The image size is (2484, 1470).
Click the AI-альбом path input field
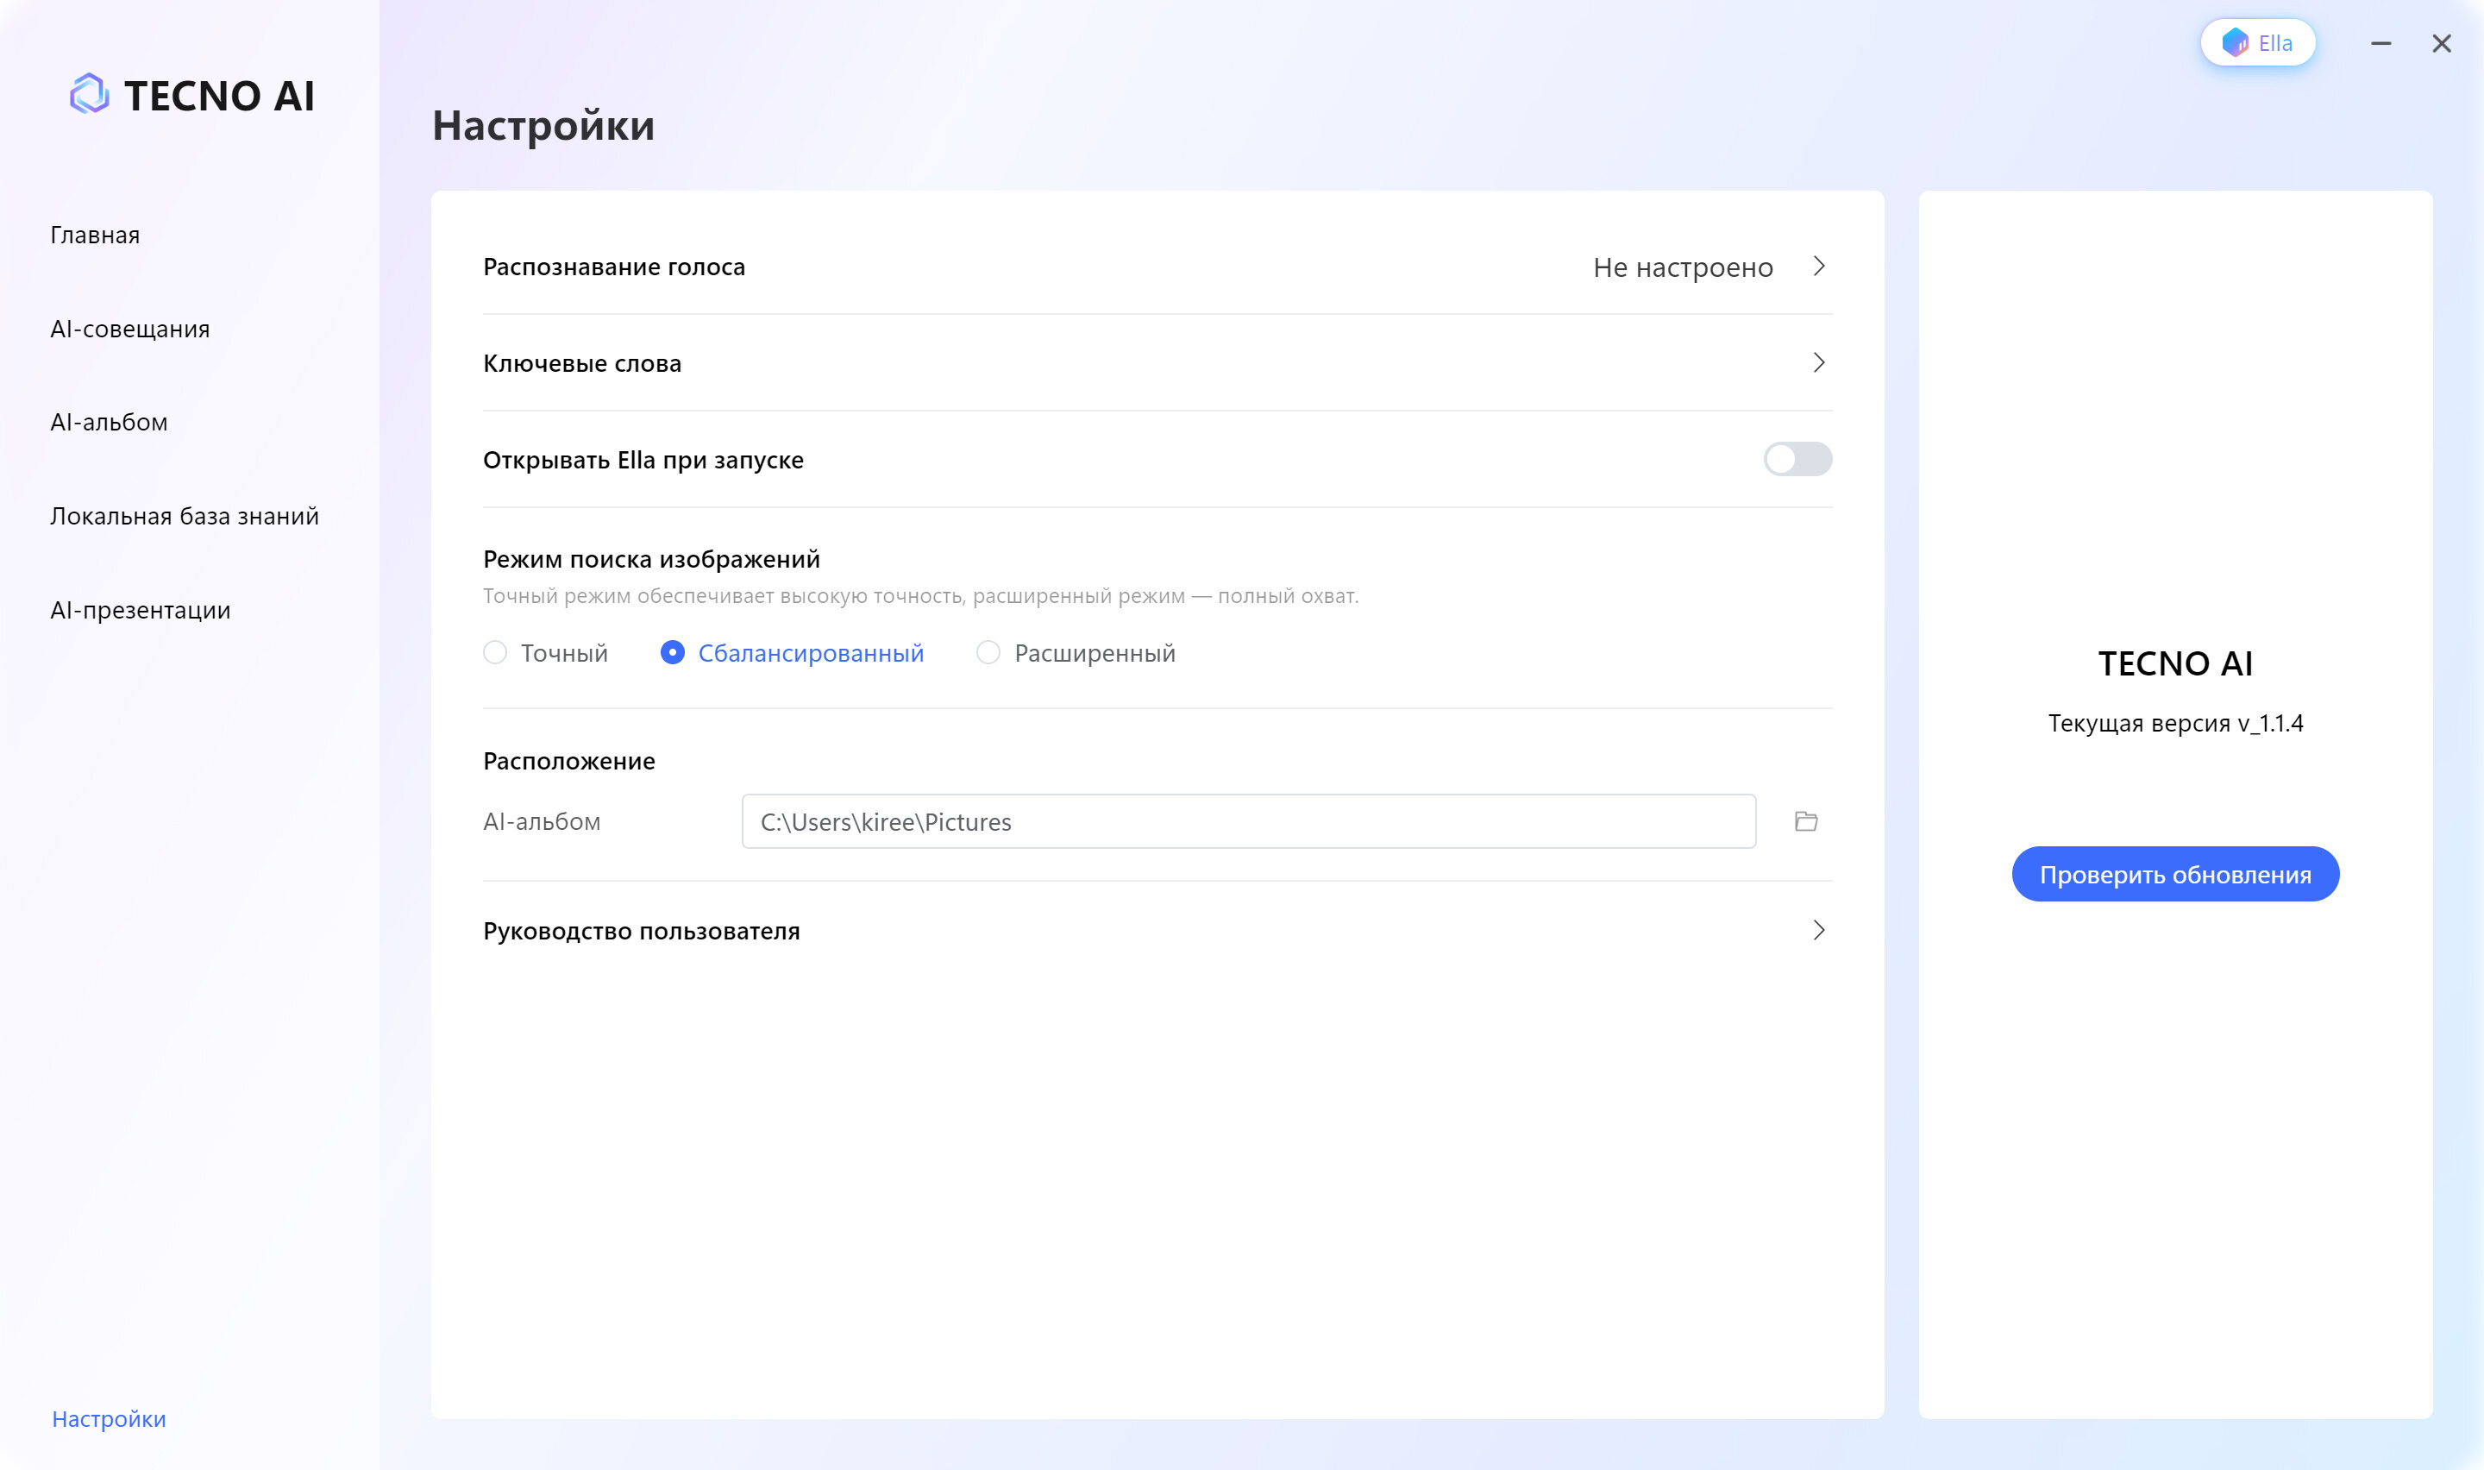click(1247, 821)
